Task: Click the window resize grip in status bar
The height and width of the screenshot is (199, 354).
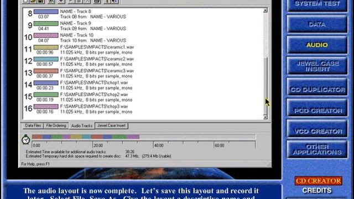Action: tap(269, 165)
